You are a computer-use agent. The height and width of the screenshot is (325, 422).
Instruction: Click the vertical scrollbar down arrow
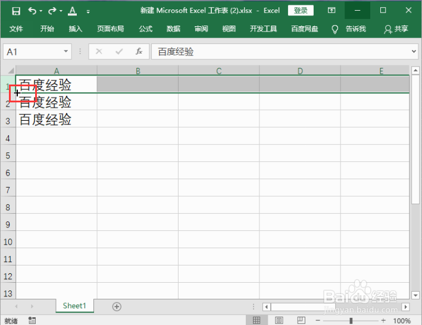click(415, 295)
